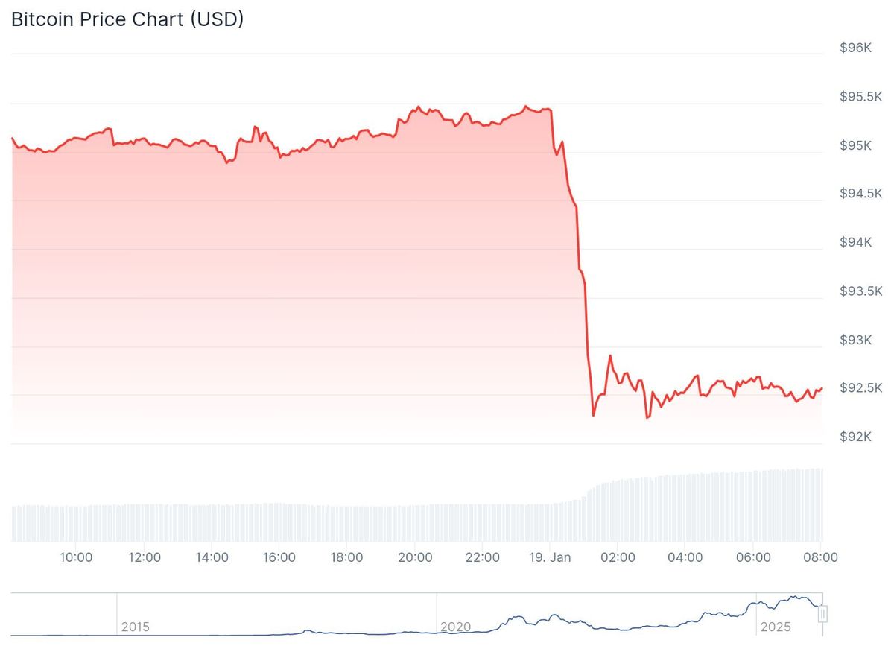Click the price line peak near 20:00
894x652 pixels.
[x=419, y=107]
